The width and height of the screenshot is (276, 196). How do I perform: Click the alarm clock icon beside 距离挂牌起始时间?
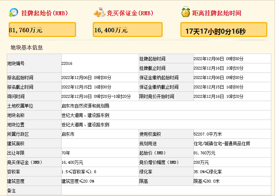click(185, 12)
